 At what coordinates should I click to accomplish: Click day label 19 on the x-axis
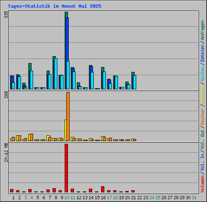point(121,198)
